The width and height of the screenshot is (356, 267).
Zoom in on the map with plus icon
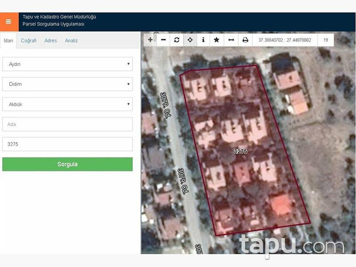pyautogui.click(x=150, y=40)
